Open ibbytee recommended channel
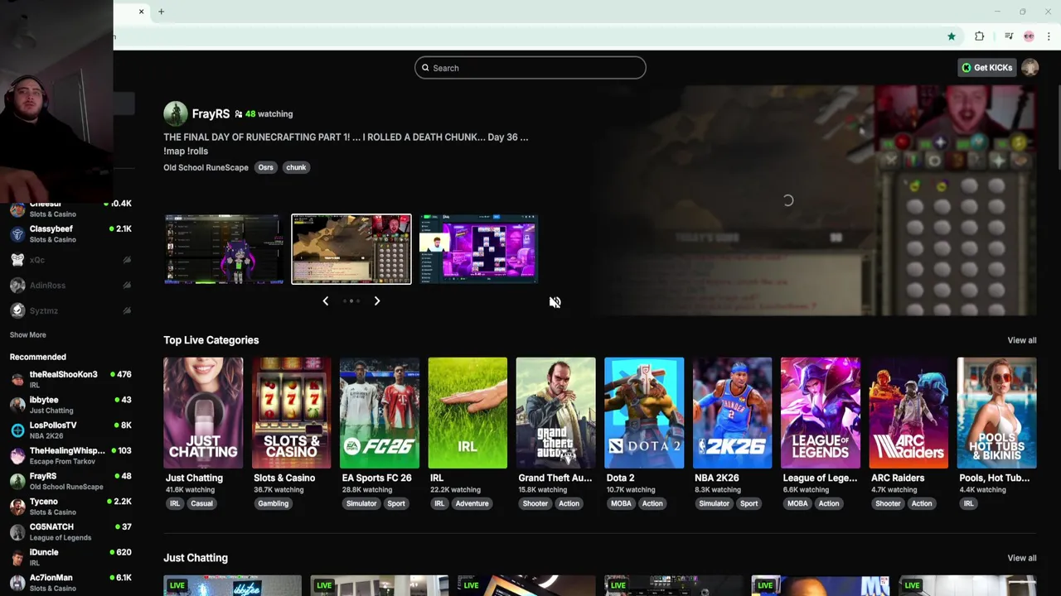1061x596 pixels. click(x=70, y=405)
